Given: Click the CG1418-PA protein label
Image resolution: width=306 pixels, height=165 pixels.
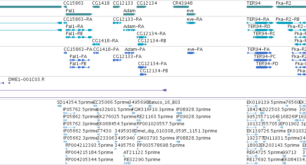Looking at the screenshot, I should [106, 49].
